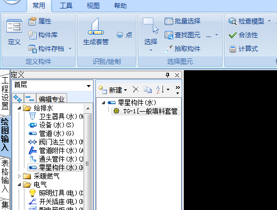Collapse the 电气 folder
The height and width of the screenshot is (210, 277).
point(19,184)
